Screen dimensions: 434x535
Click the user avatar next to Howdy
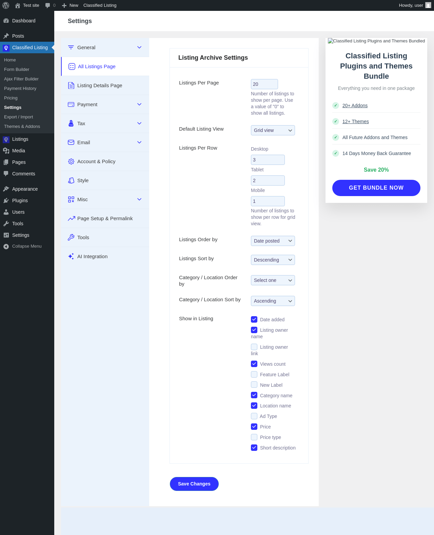coord(428,5)
